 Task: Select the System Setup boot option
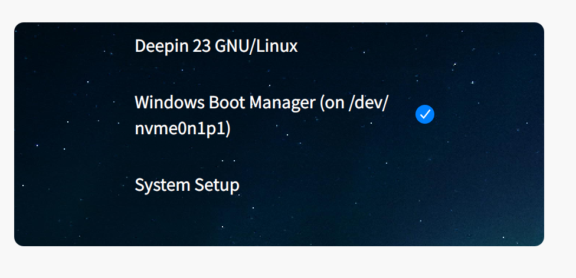point(187,185)
